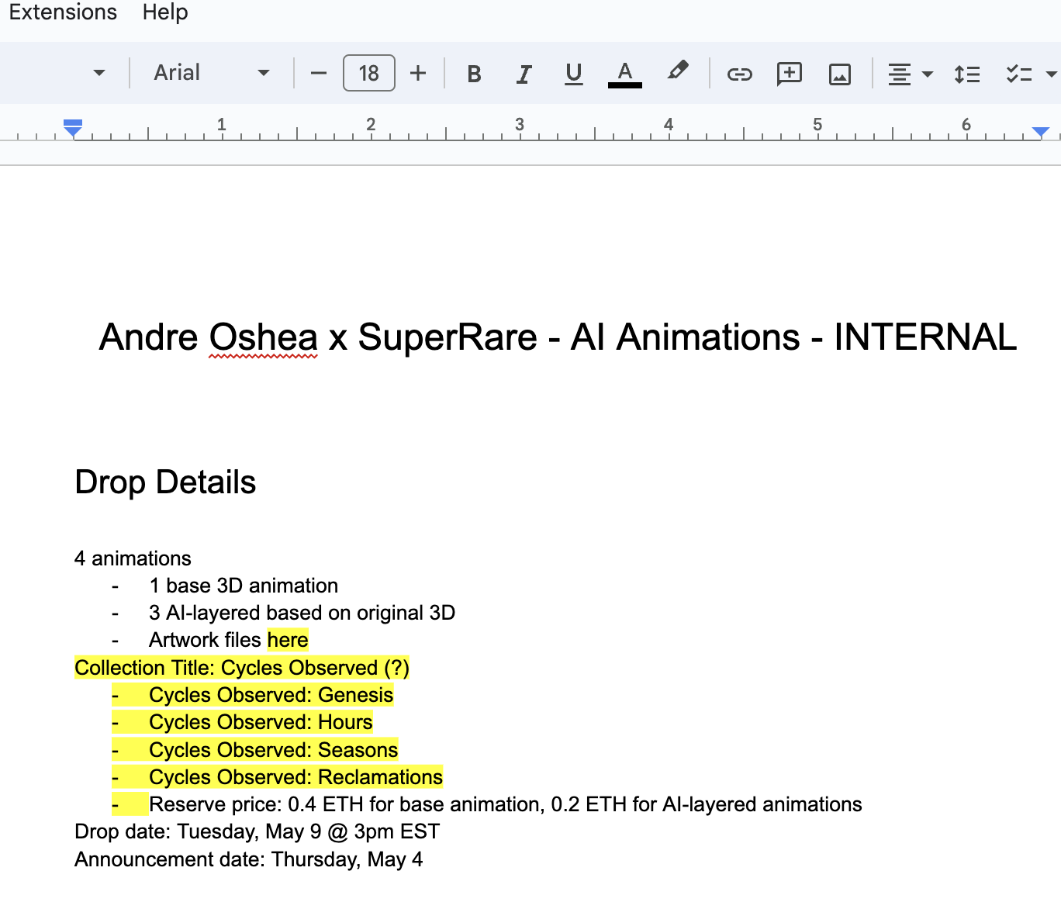The image size is (1061, 909).
Task: Add a comment with the comment icon
Action: [790, 74]
